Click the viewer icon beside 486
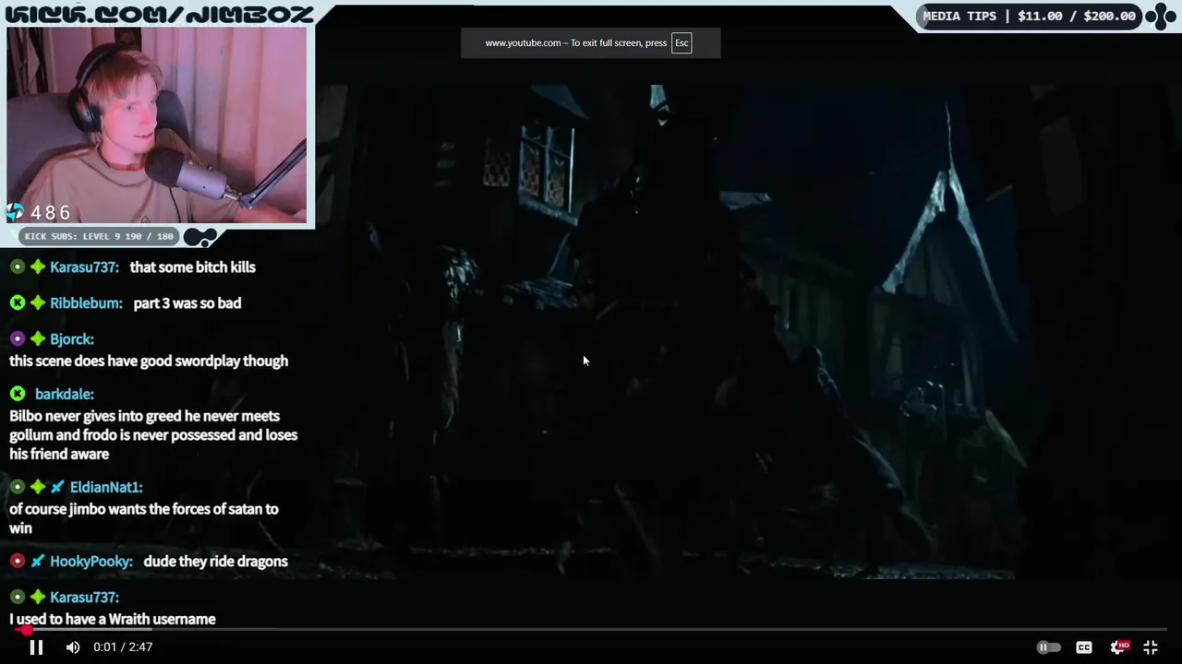The height and width of the screenshot is (664, 1182). tap(16, 213)
